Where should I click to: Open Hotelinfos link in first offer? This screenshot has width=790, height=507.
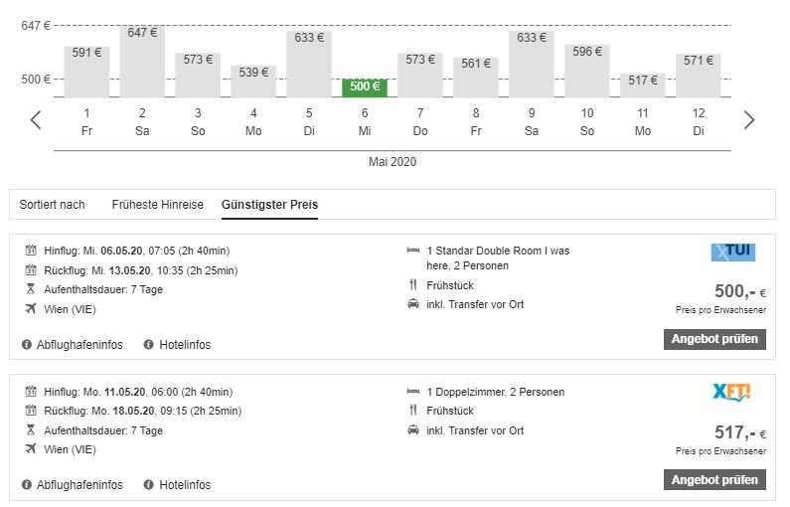(x=185, y=345)
